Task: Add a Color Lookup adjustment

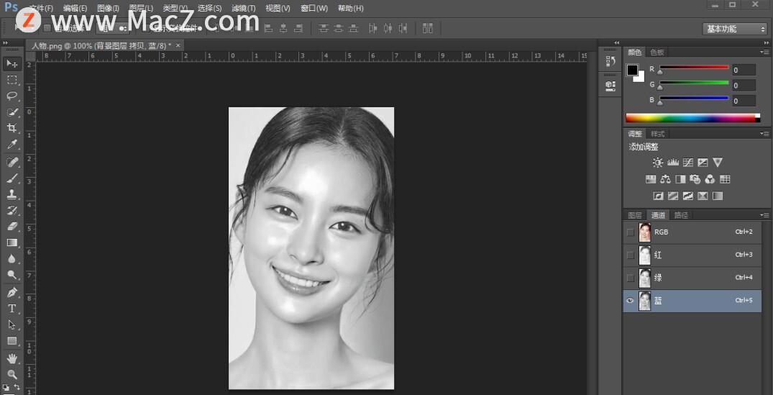Action: [x=725, y=179]
